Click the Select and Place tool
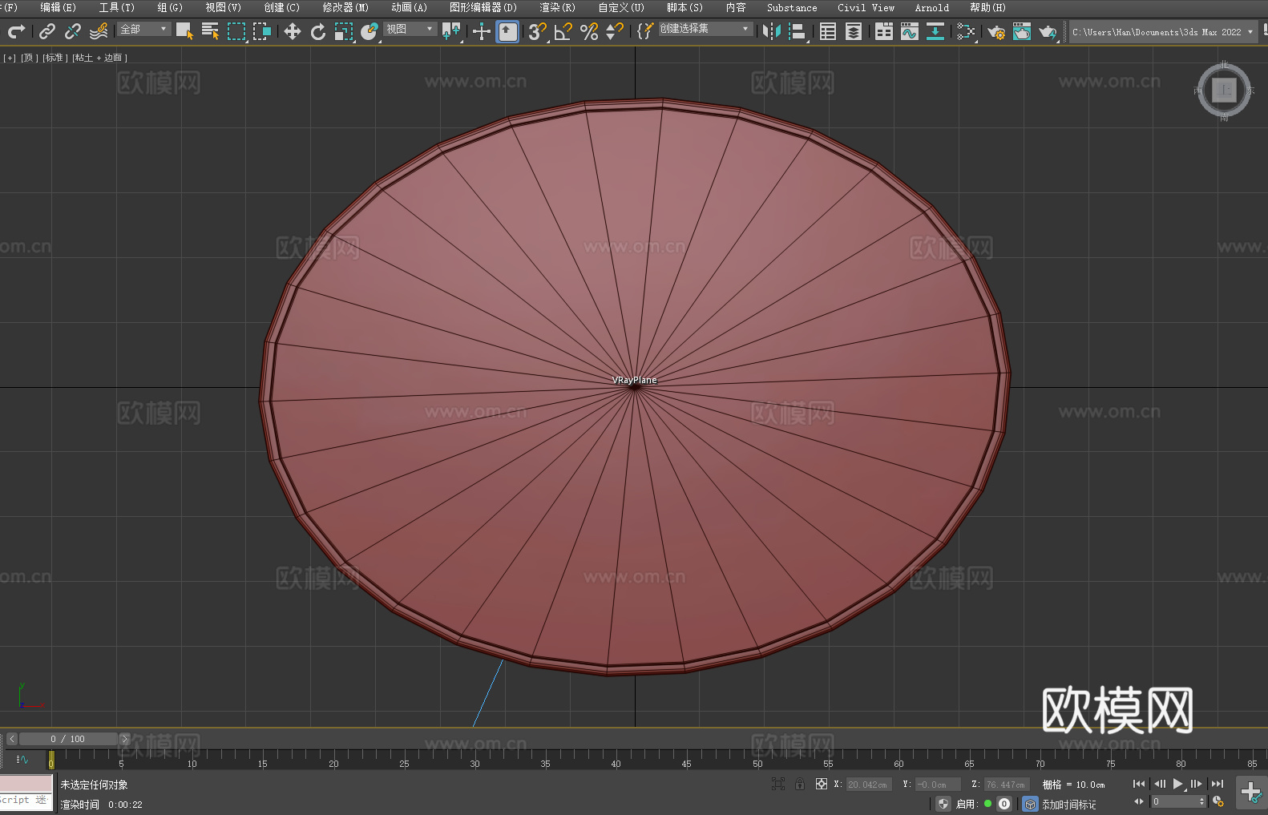This screenshot has height=815, width=1268. coord(369,31)
